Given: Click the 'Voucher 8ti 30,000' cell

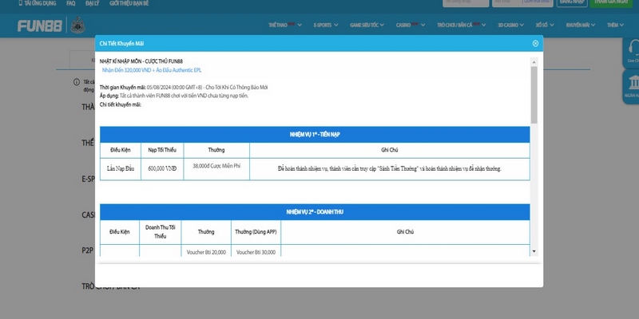Looking at the screenshot, I should [256, 252].
